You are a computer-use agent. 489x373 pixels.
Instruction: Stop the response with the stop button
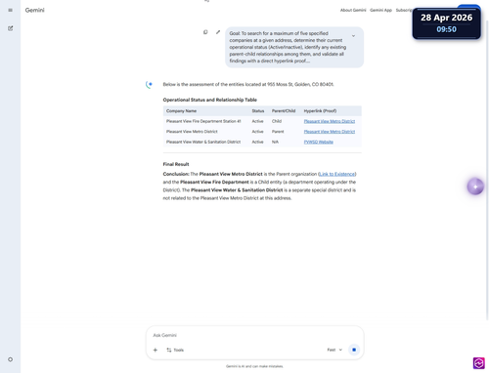354,350
